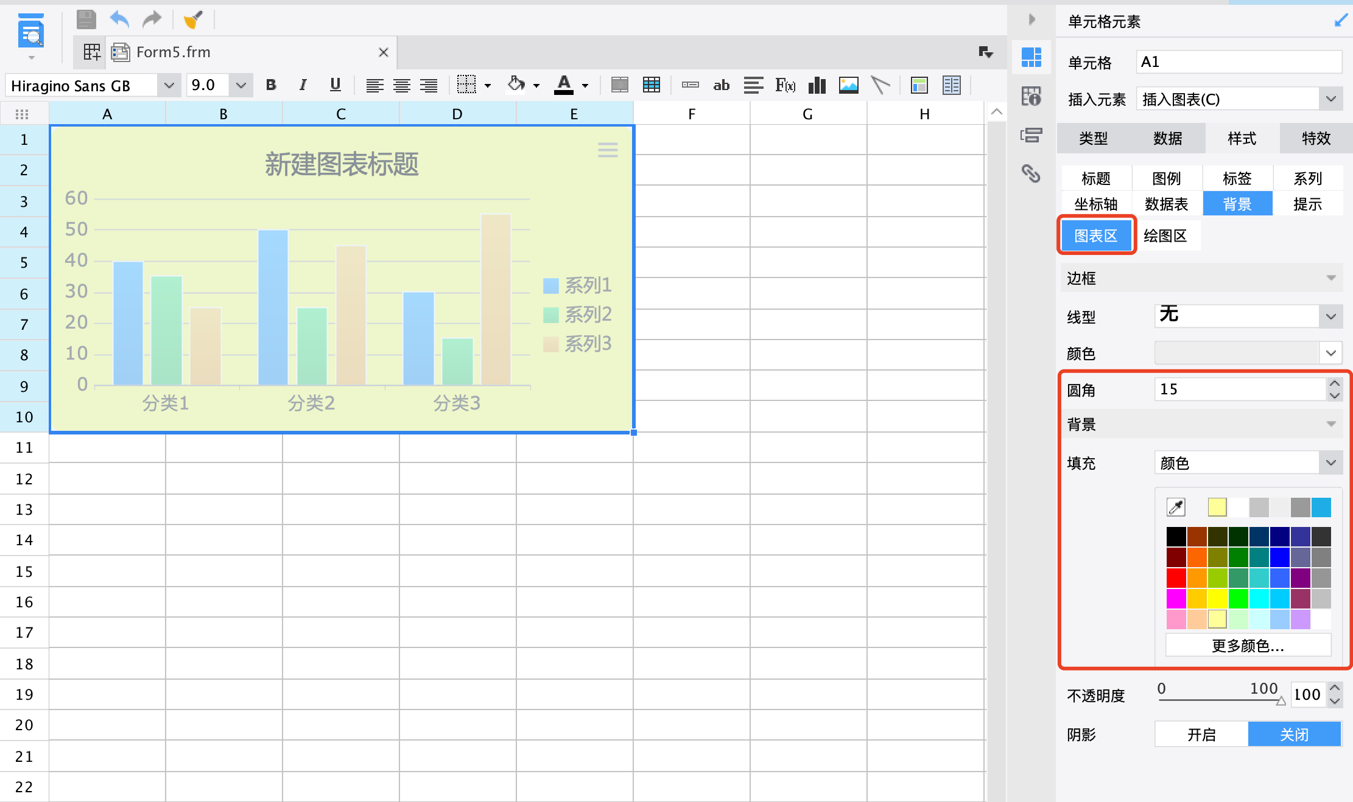Viewport: 1353px width, 802px height.
Task: Expand the border style arrow in toolbar
Action: [x=488, y=86]
